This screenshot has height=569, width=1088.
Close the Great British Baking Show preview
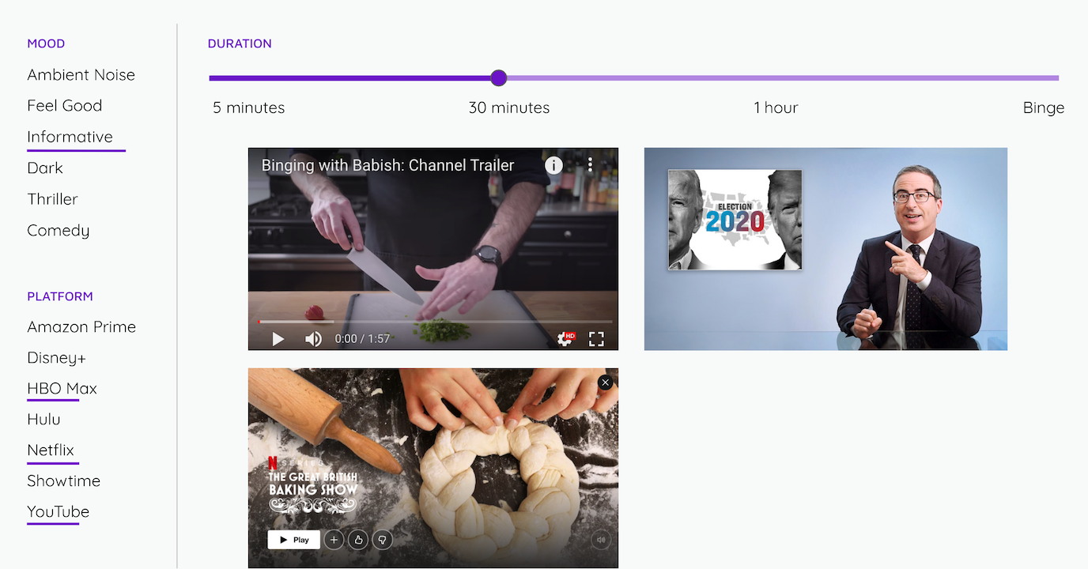click(606, 382)
